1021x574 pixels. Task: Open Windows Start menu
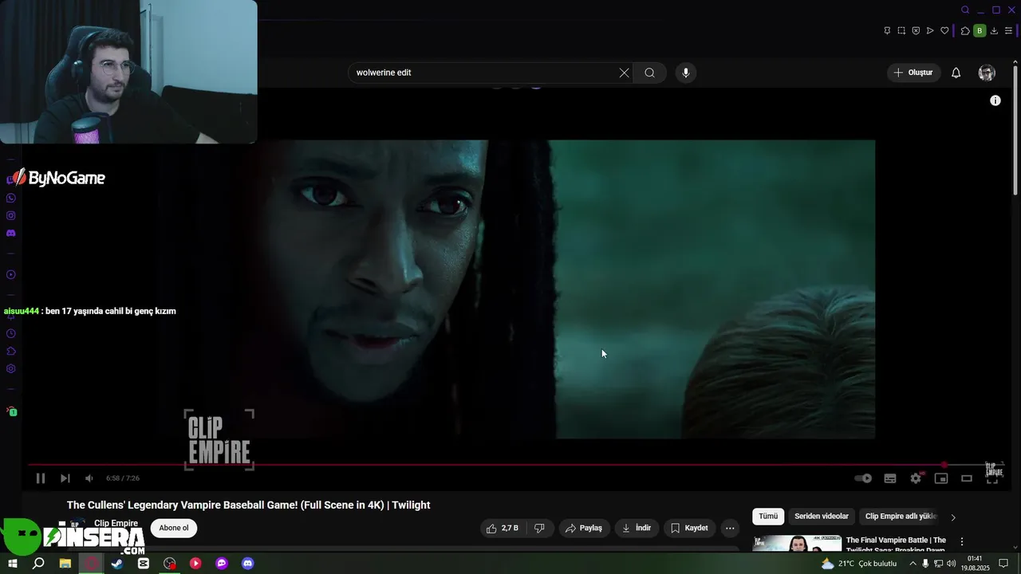click(13, 564)
